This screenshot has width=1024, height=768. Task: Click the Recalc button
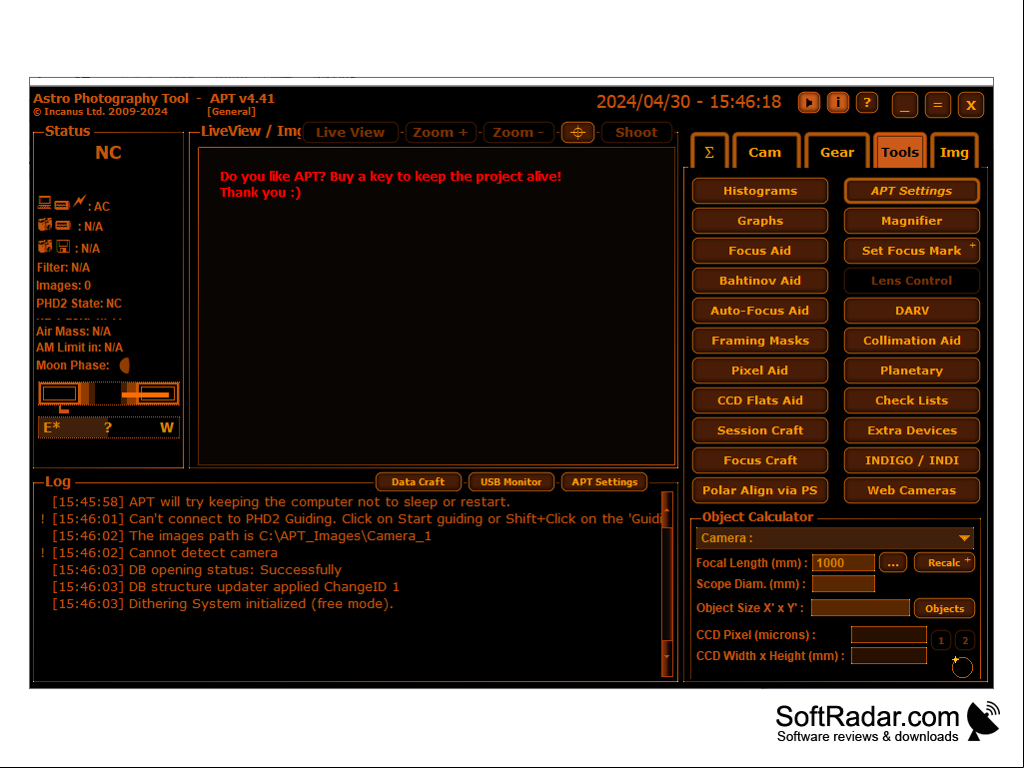(x=944, y=563)
